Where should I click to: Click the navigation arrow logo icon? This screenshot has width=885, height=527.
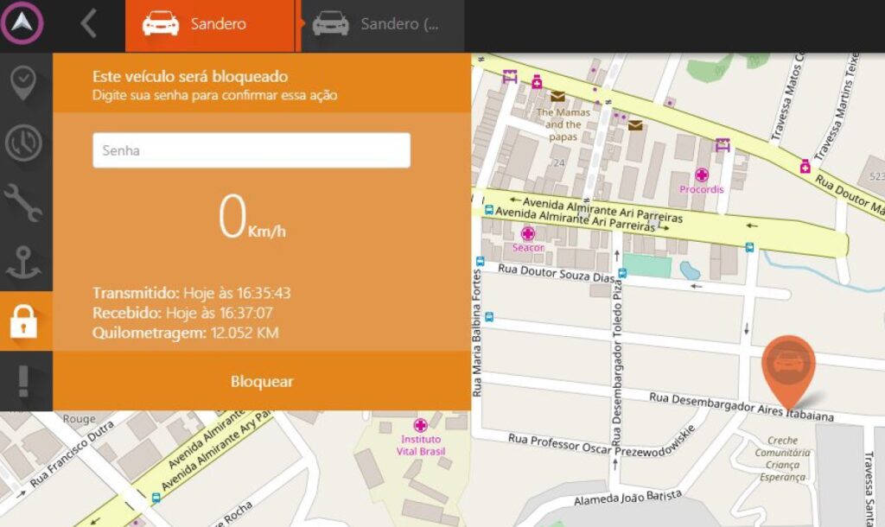tap(22, 24)
